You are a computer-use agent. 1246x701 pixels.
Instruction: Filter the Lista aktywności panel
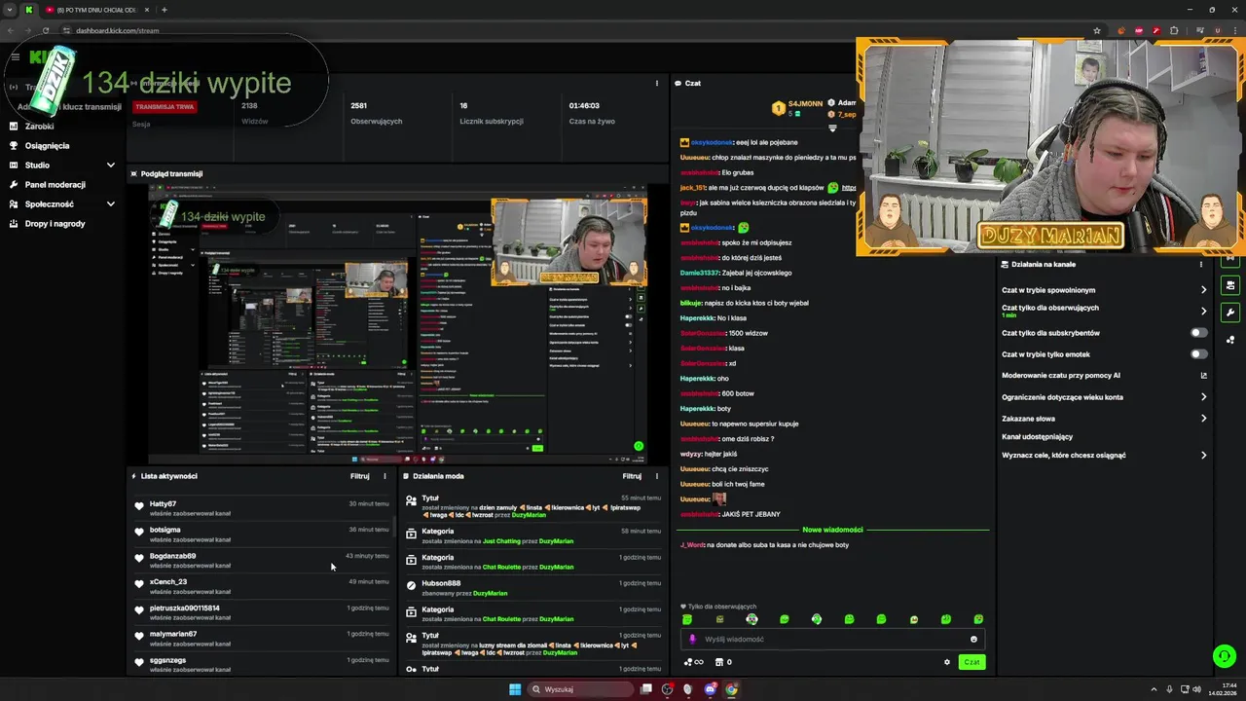pyautogui.click(x=360, y=476)
